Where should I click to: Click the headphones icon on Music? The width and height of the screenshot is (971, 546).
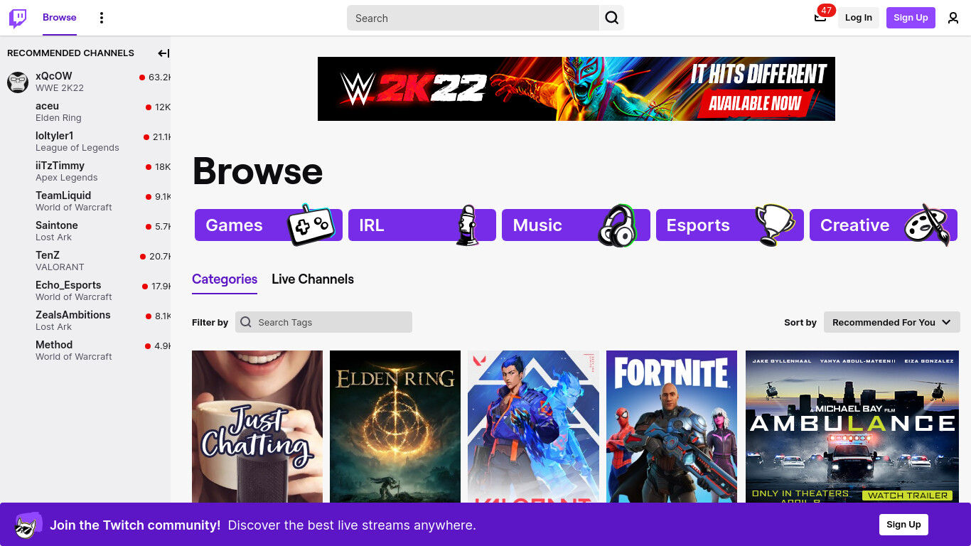pyautogui.click(x=617, y=225)
